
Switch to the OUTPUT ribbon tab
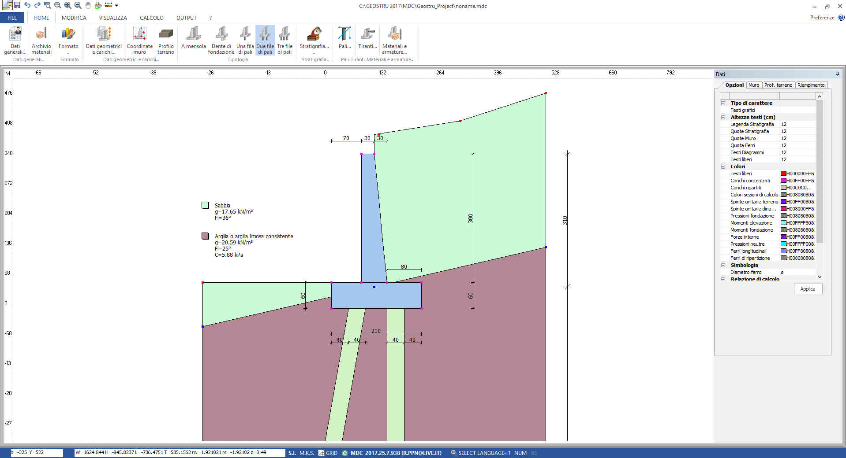click(x=187, y=18)
